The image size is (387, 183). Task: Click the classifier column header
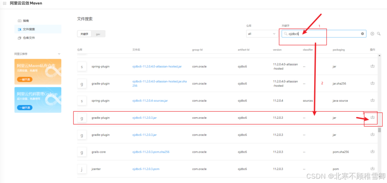pos(308,49)
